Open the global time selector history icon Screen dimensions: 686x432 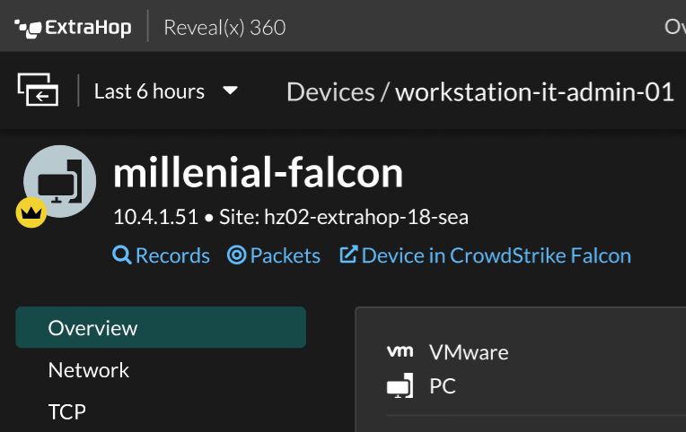[x=38, y=90]
